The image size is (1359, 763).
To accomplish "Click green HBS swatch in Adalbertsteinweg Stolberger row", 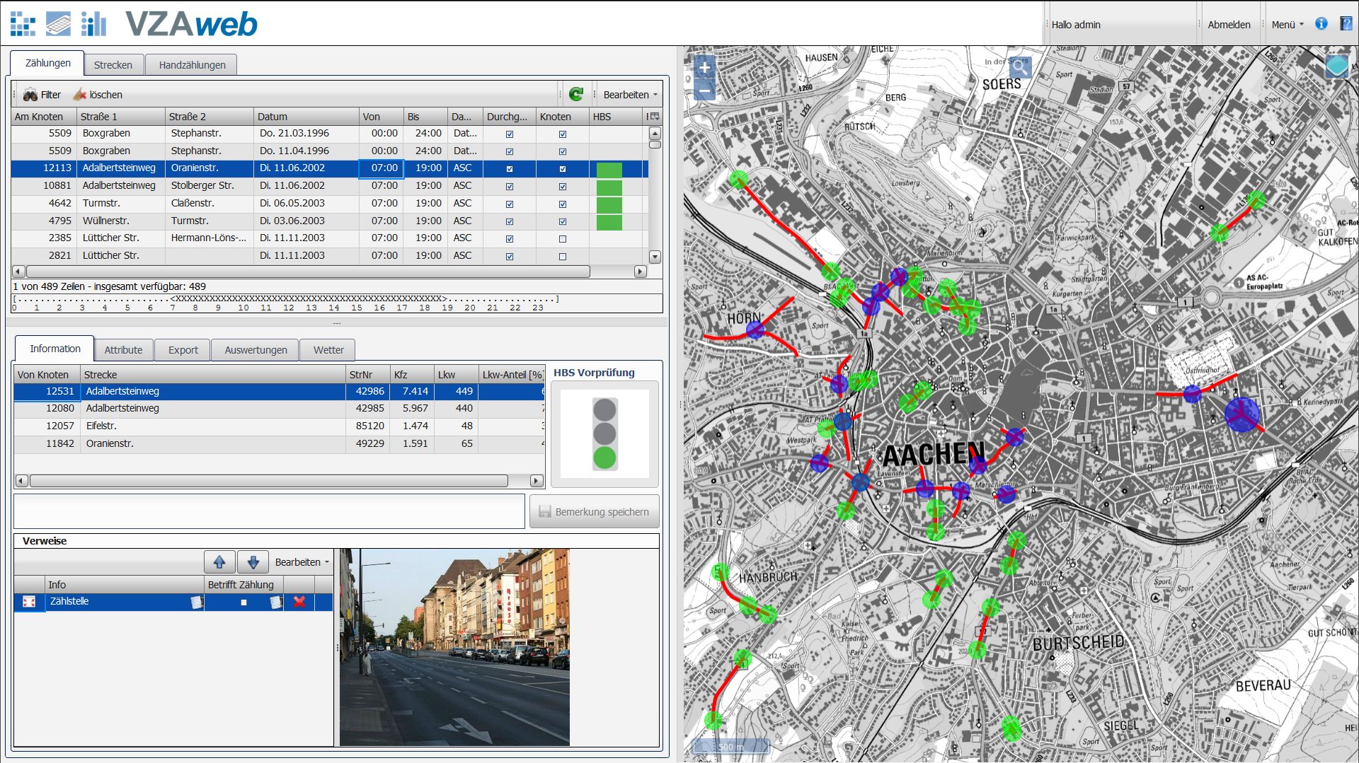I will pyautogui.click(x=609, y=187).
